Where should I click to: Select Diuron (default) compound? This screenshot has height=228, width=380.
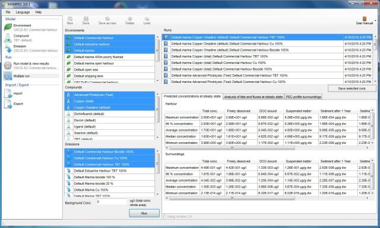(109, 120)
